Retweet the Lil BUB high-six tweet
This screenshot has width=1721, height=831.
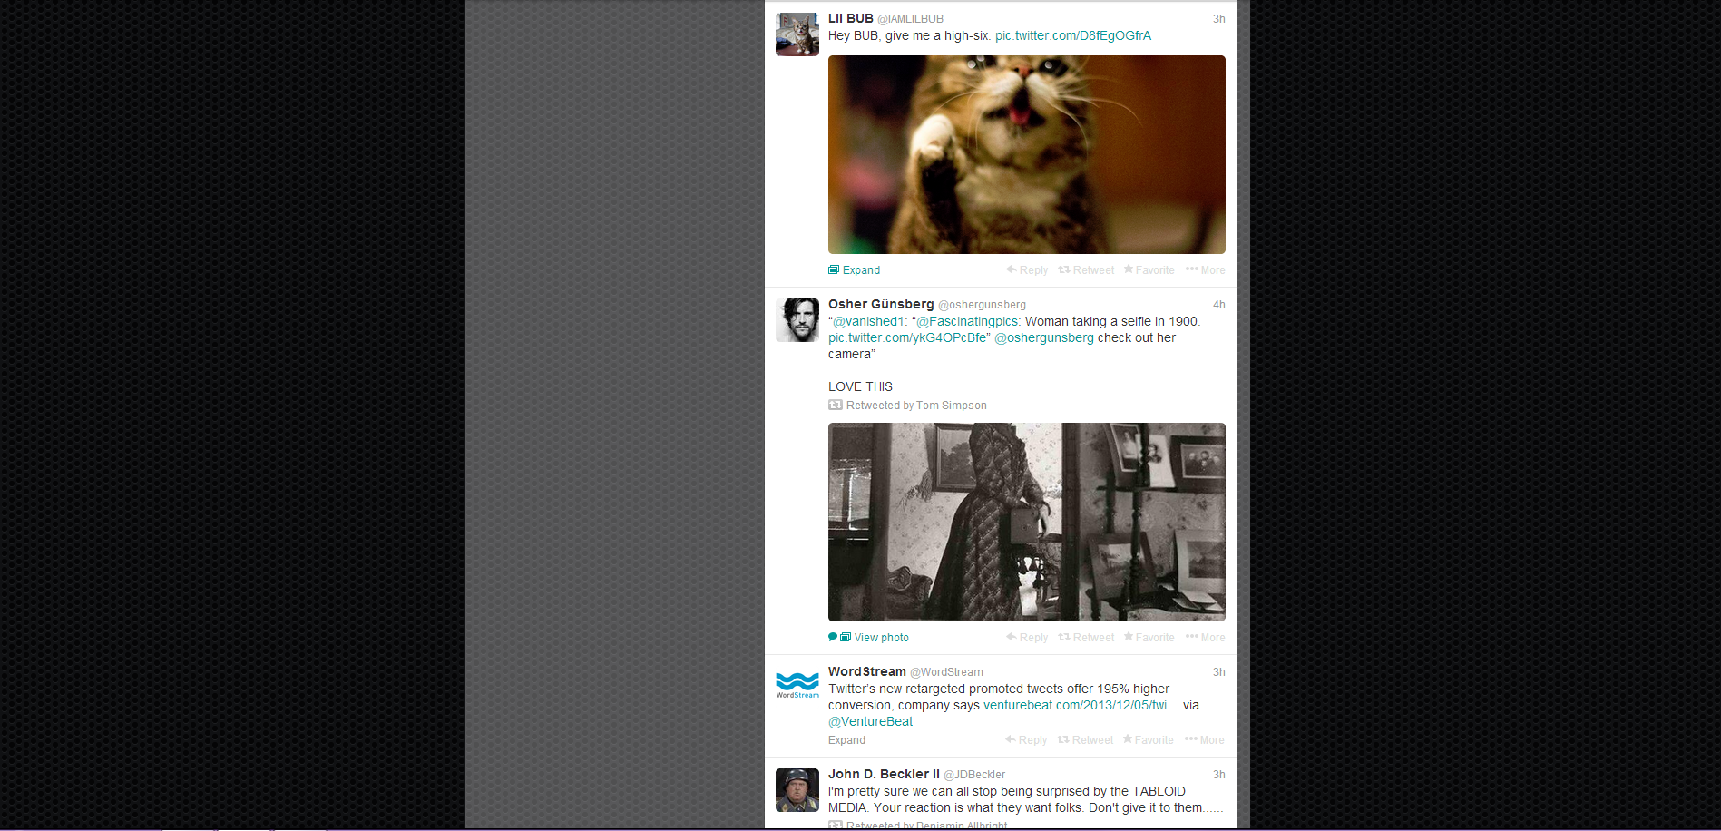point(1086,270)
